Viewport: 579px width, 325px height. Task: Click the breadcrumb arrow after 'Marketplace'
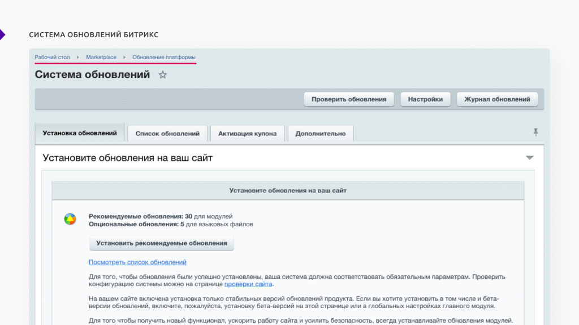(124, 57)
